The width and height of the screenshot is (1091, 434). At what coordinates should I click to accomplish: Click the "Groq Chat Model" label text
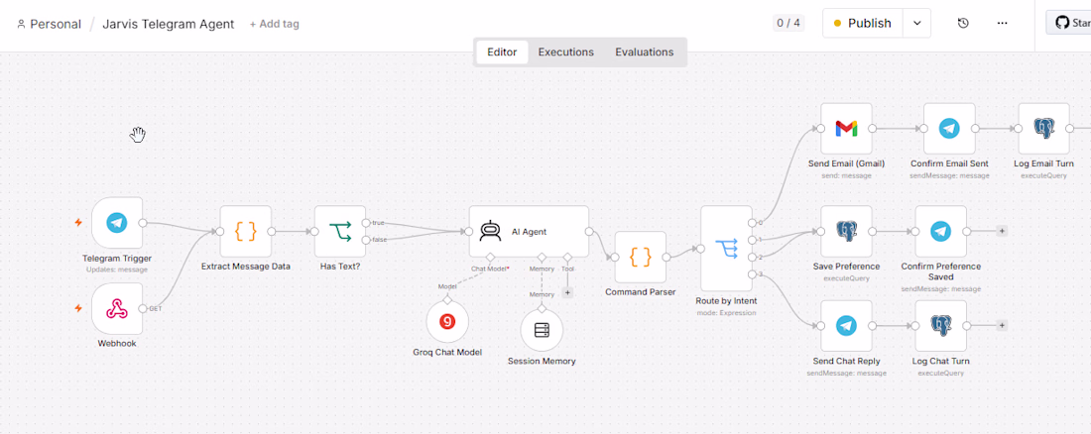tap(447, 352)
